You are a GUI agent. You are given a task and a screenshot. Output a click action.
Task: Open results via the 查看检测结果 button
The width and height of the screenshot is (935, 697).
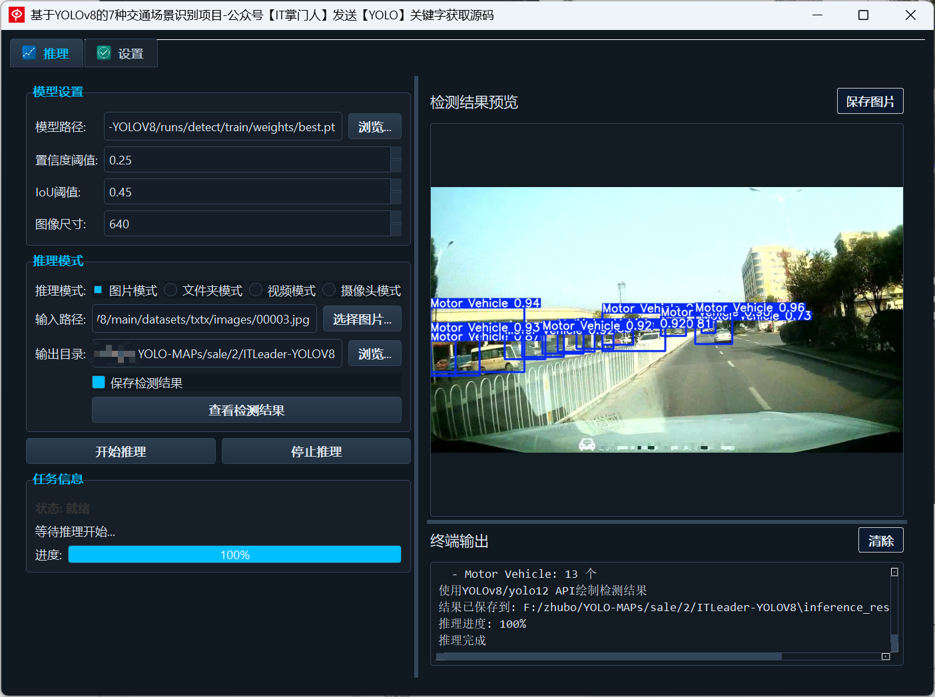pyautogui.click(x=246, y=410)
